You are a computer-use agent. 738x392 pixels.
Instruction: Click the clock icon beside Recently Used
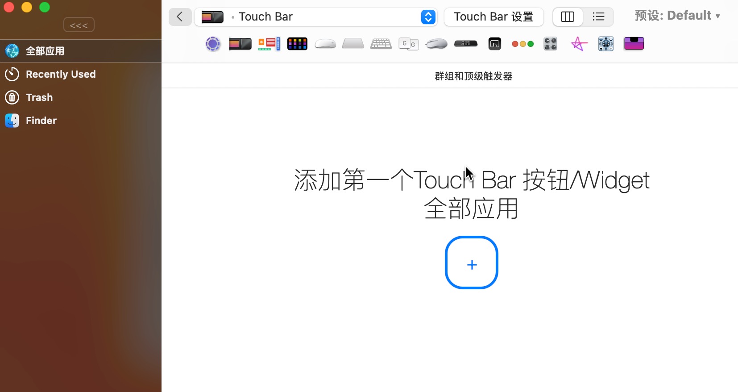(12, 74)
